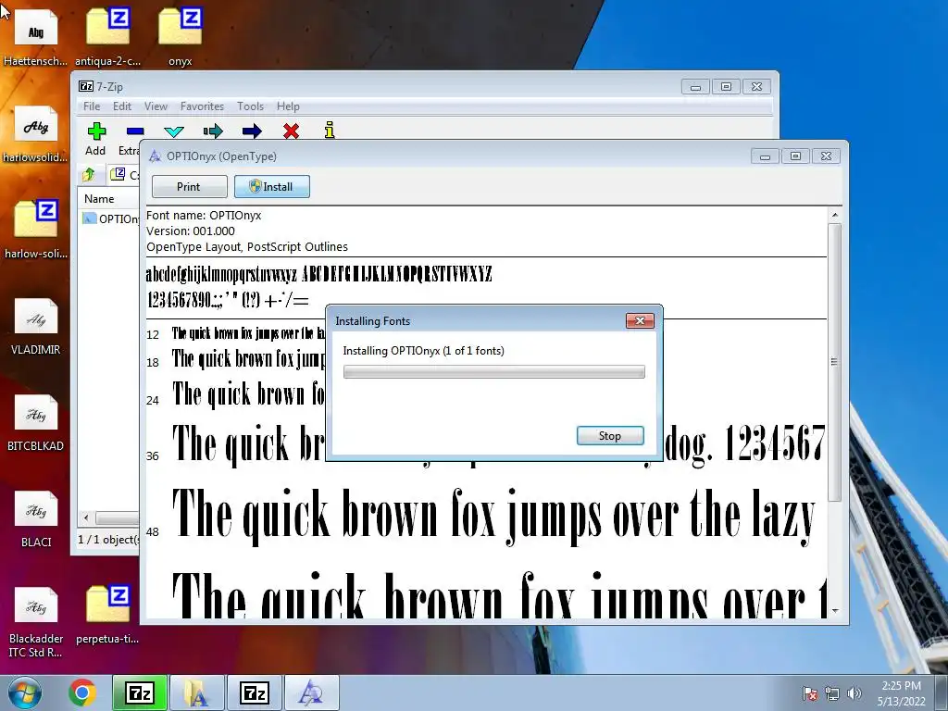The image size is (948, 711).
Task: Click font viewer scrollbar down arrow
Action: pos(835,611)
